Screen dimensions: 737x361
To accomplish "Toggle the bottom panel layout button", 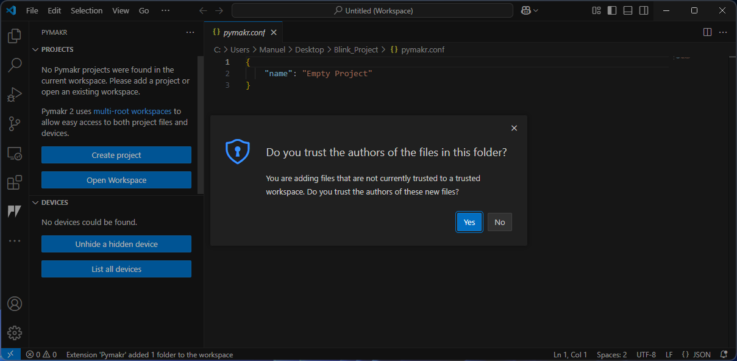I will [628, 10].
